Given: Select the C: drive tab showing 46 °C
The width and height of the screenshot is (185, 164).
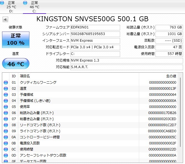Looking at the screenshot, I should (34, 7).
